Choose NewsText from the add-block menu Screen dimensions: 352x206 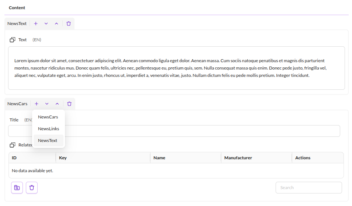[x=48, y=141]
